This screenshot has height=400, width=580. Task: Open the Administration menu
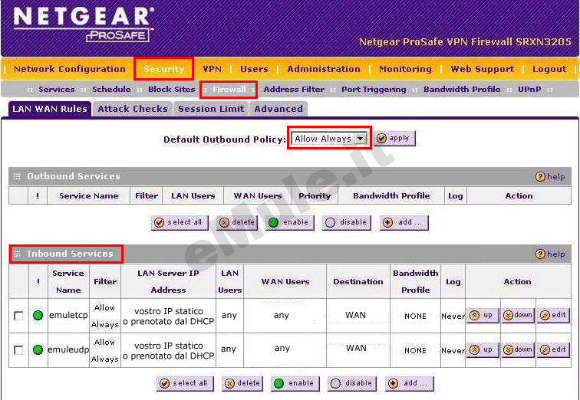tap(324, 69)
